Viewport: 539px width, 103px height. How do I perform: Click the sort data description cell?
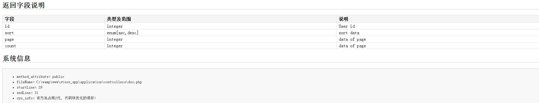[437, 33]
